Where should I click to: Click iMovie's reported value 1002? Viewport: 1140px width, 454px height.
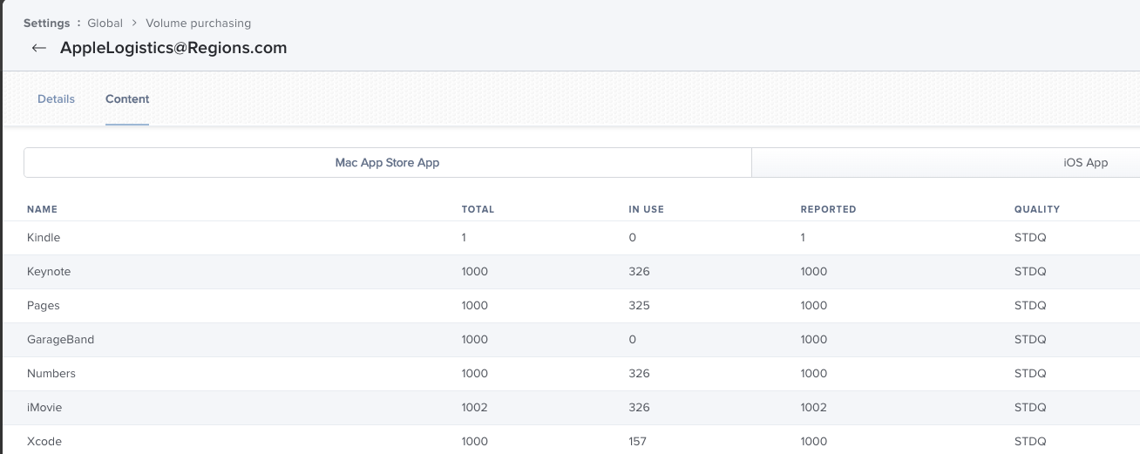coord(813,408)
